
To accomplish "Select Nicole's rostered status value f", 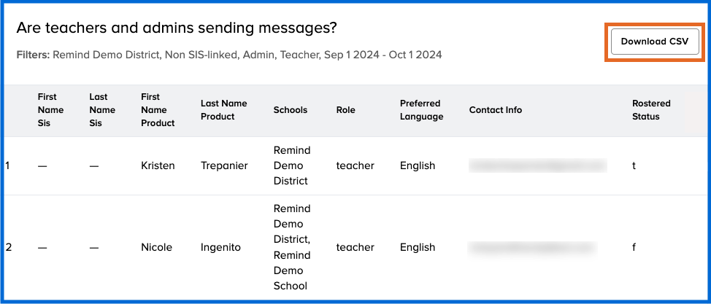I will click(x=634, y=247).
